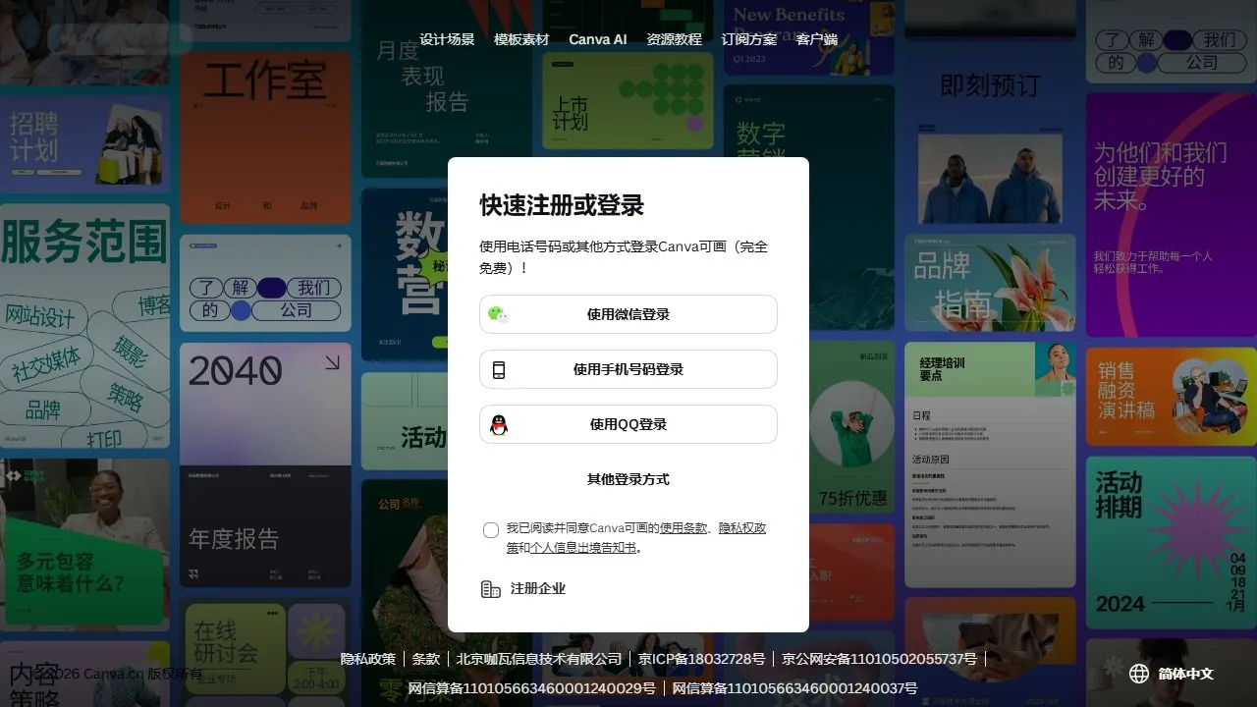Click the 多元包容意味着什么 thumbnail

pos(85,543)
